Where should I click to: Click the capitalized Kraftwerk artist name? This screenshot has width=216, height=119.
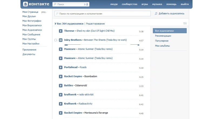coord(70,104)
